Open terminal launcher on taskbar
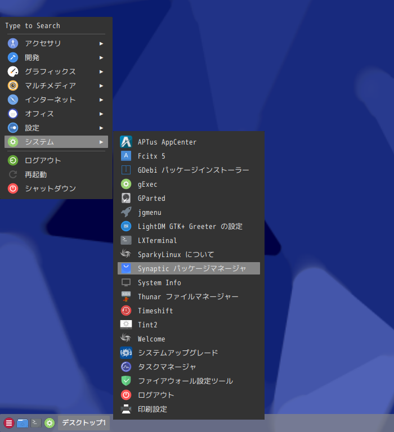This screenshot has width=394, height=432. coord(36,422)
